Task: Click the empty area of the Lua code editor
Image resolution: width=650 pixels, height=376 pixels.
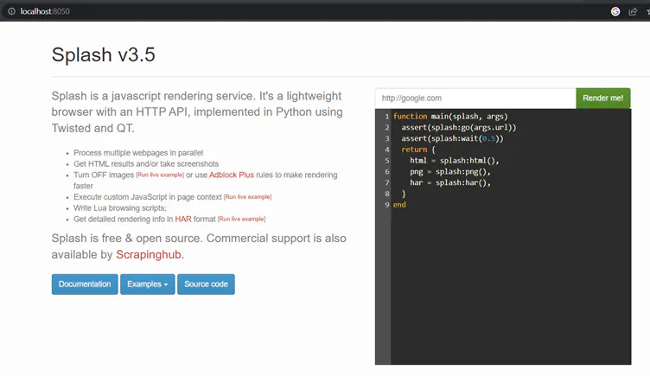Action: 510,286
